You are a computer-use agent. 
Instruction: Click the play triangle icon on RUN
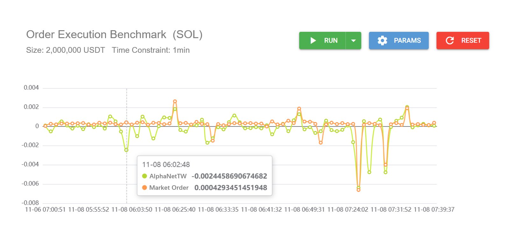(x=313, y=41)
